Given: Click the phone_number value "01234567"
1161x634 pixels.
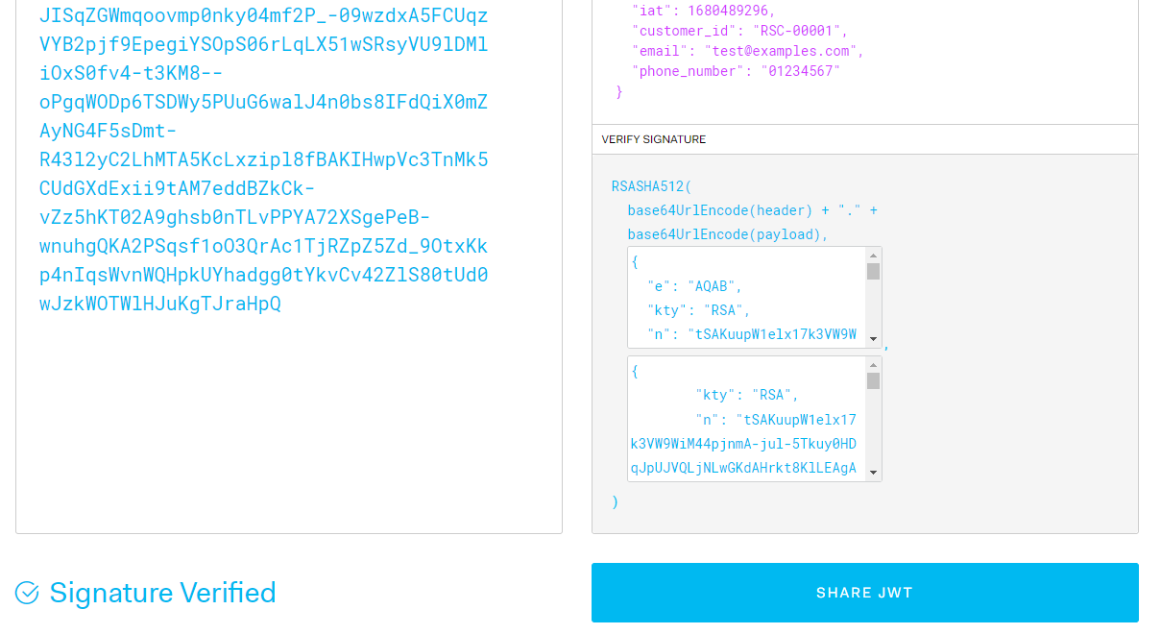Looking at the screenshot, I should coord(801,71).
